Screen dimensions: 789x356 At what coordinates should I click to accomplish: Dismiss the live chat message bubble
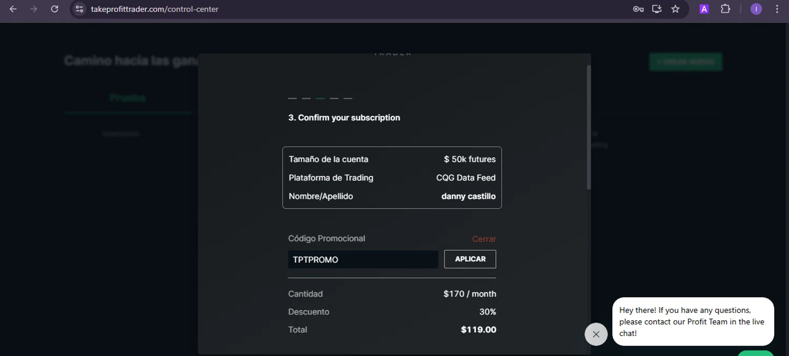point(596,334)
